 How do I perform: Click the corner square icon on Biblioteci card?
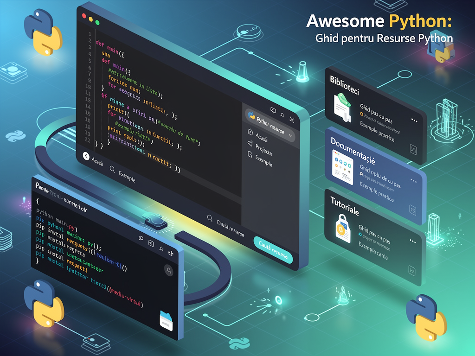413,149
